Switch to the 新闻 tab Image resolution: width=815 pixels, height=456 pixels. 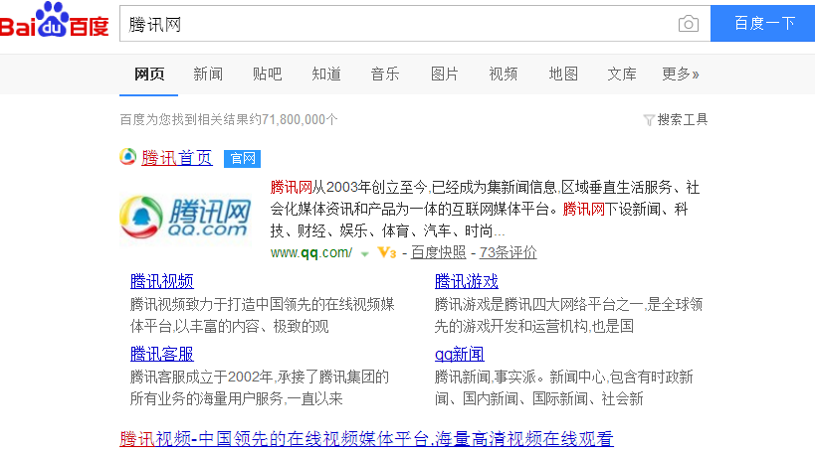click(208, 75)
